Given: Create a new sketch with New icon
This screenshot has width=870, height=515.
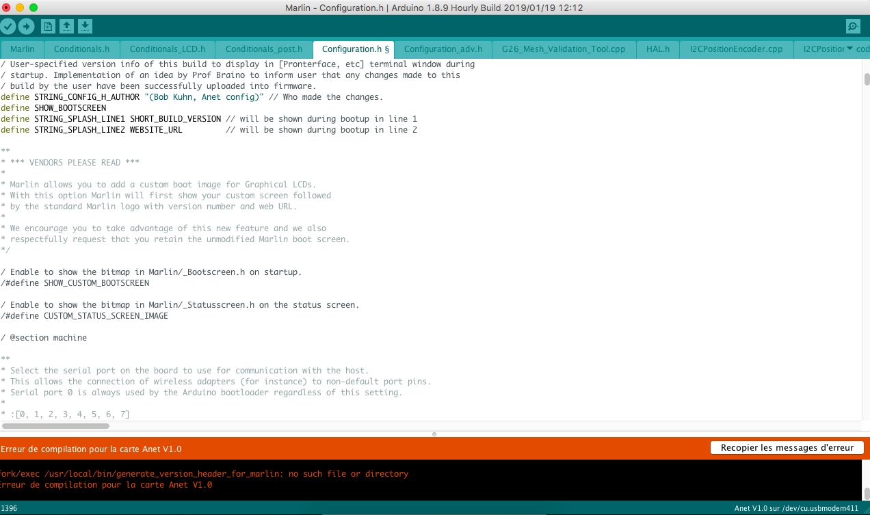Looking at the screenshot, I should 48,27.
